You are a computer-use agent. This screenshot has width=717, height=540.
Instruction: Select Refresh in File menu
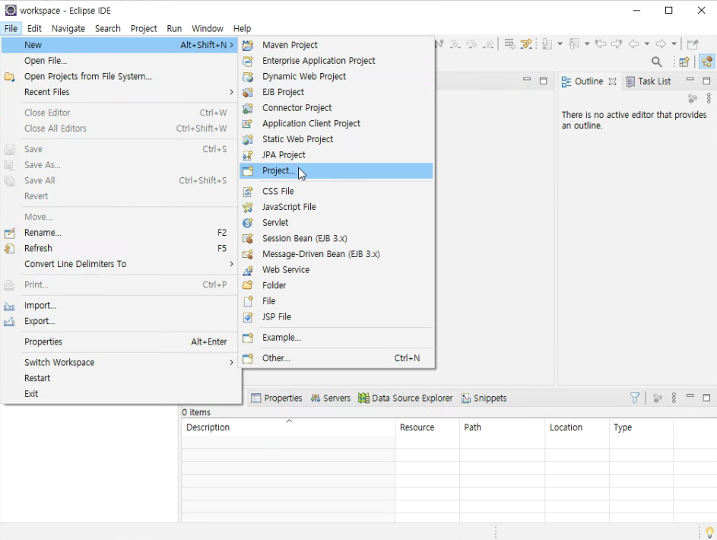coord(120,248)
